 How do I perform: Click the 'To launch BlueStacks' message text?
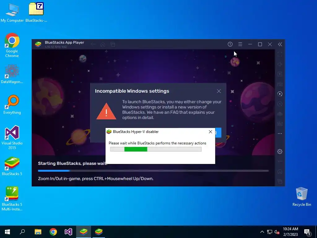172,110
